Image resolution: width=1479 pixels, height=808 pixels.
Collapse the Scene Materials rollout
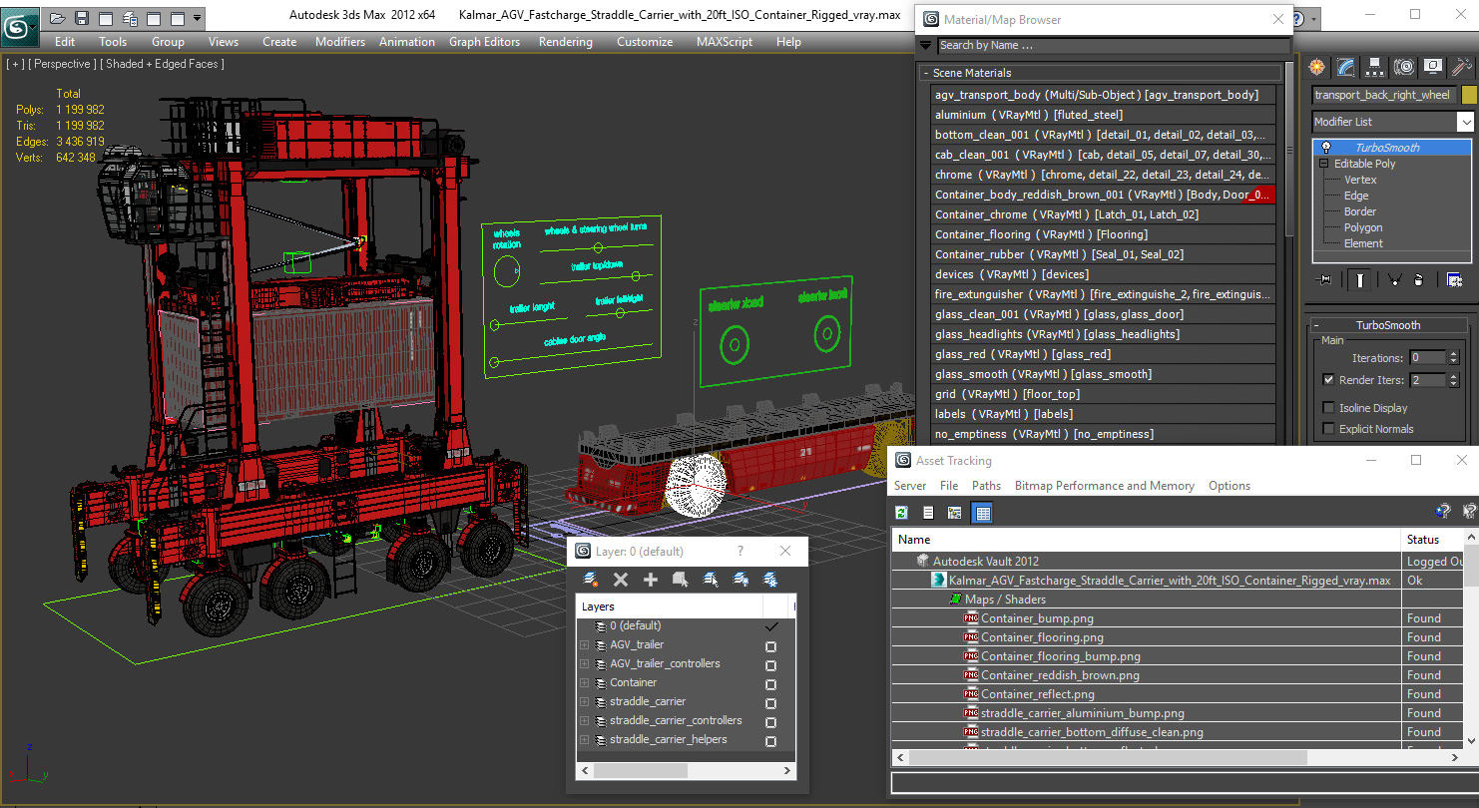tap(1101, 73)
